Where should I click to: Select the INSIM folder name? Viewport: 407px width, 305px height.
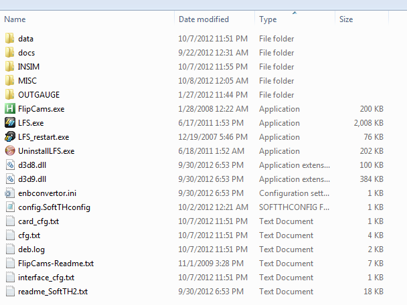point(29,67)
